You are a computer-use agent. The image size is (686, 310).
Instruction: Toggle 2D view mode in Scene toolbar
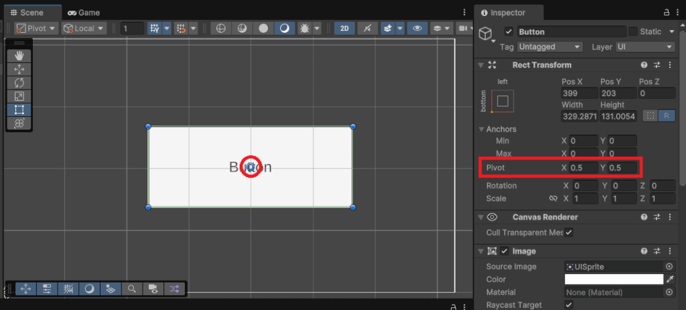coord(344,28)
